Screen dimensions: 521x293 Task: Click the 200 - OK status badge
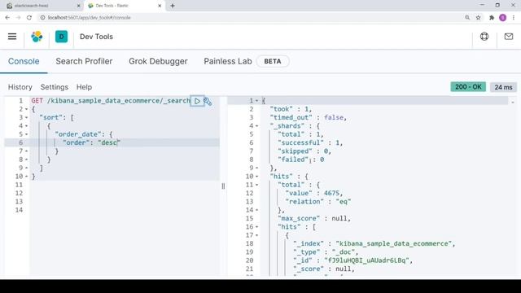pos(468,87)
